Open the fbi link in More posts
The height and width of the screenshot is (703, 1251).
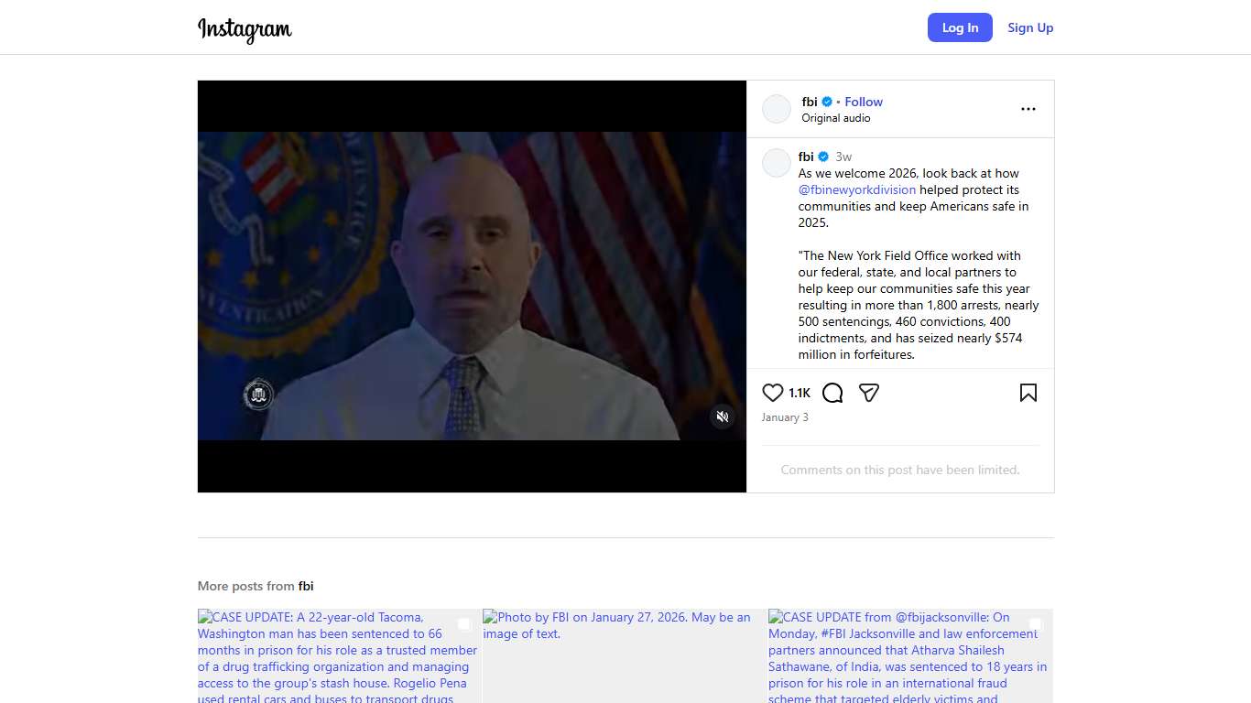pos(306,586)
